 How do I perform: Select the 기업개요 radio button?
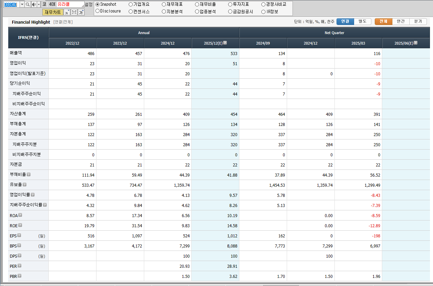[x=131, y=4]
